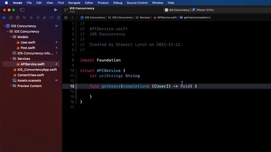271x152 pixels.
Task: Collapse the Services folder
Action: tap(11, 59)
